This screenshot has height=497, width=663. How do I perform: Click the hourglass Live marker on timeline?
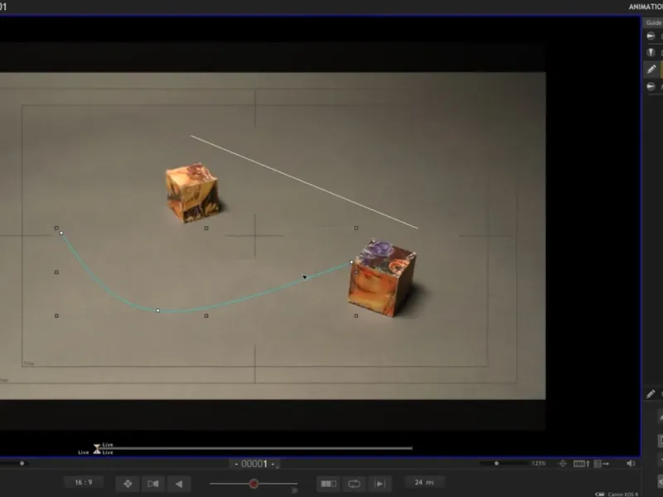pos(97,449)
